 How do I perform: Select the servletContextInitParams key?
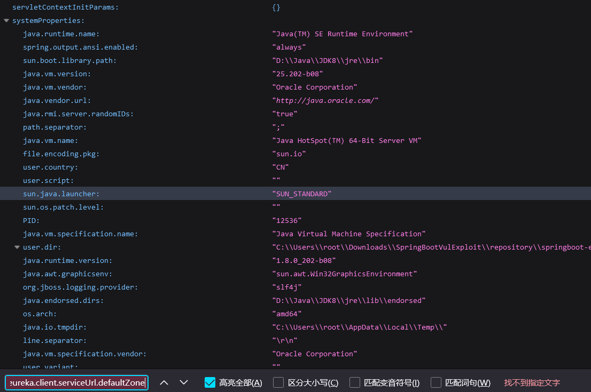point(65,7)
